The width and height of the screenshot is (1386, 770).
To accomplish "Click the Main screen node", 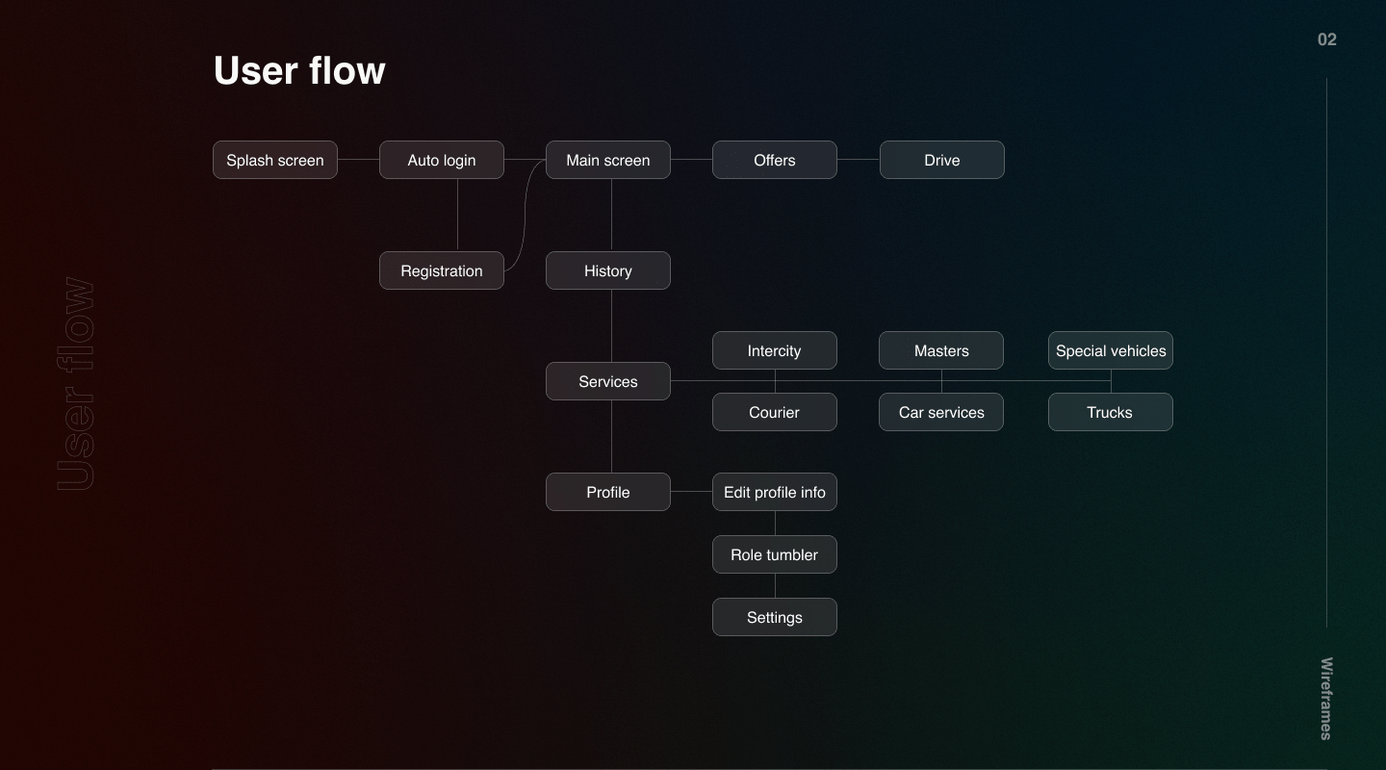I will click(x=608, y=160).
